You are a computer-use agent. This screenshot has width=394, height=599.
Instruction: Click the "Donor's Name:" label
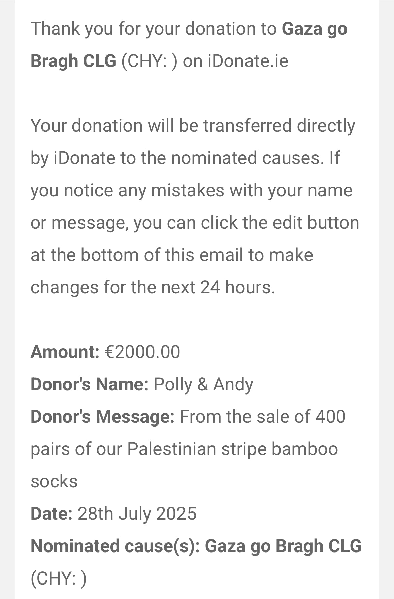[x=90, y=384]
